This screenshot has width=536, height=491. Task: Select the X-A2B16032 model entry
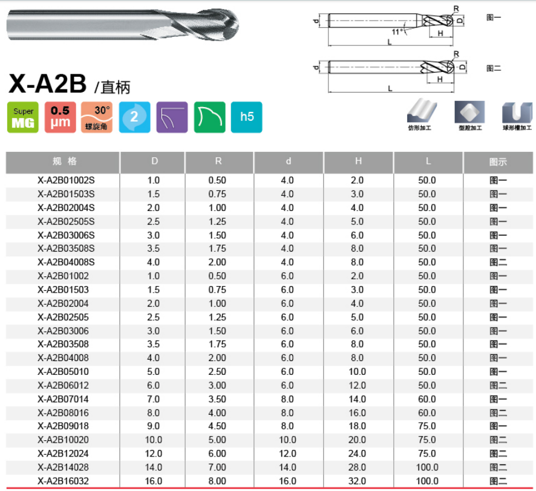pyautogui.click(x=64, y=481)
